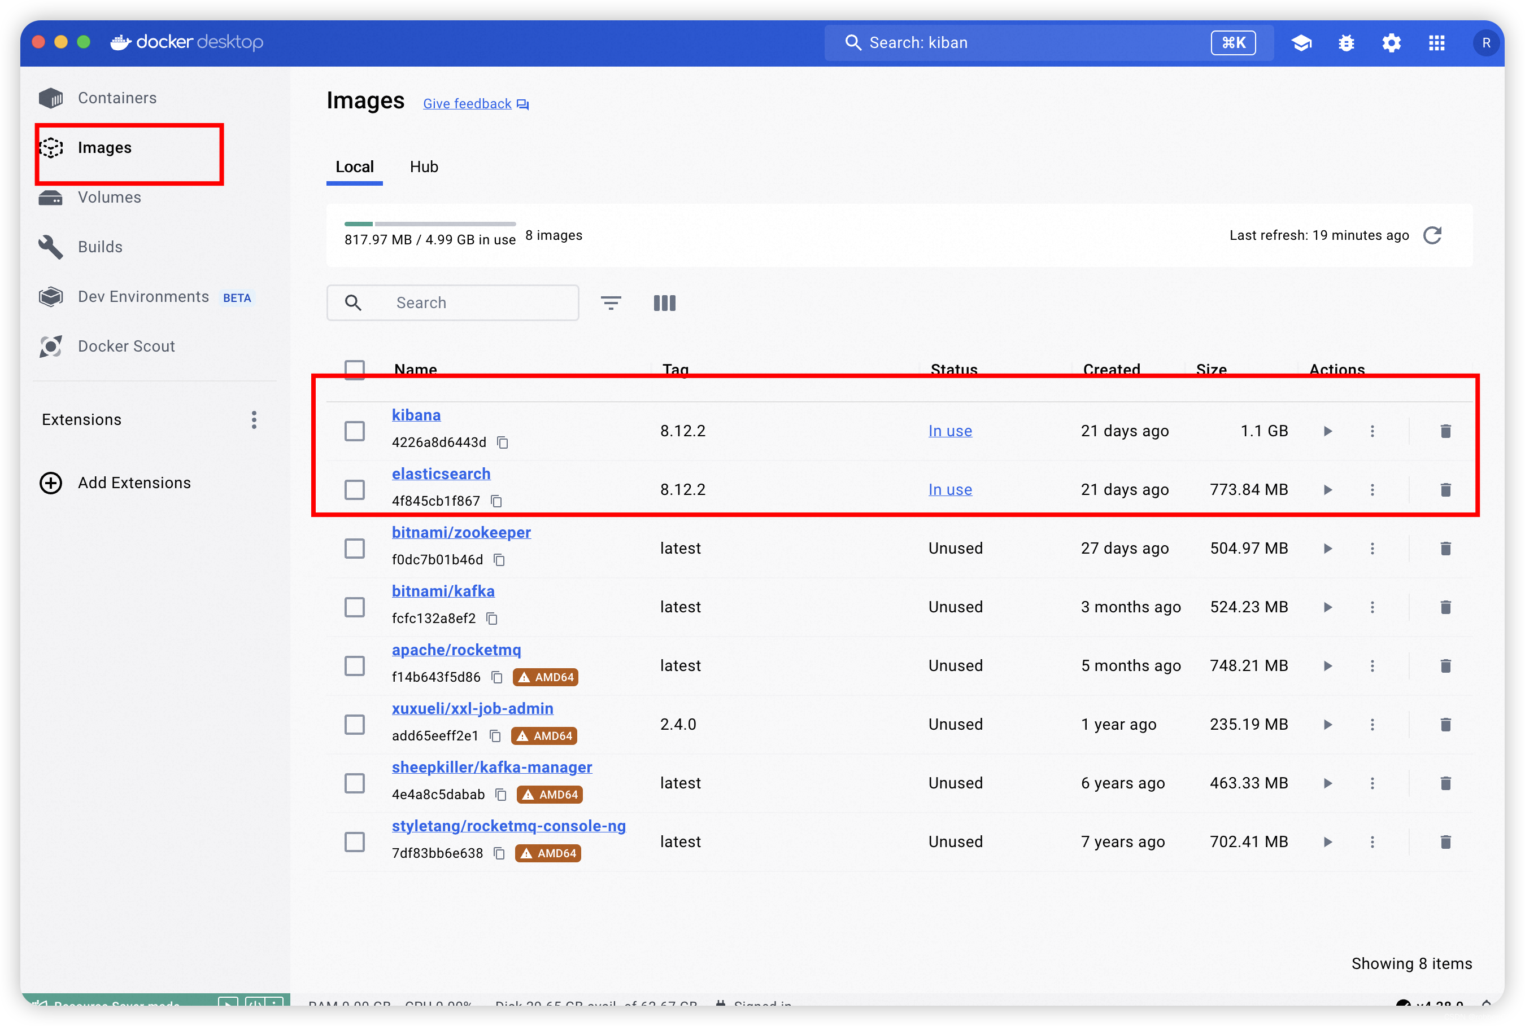Copy the elasticsearch image ID 4f845cb1f867
1525x1026 pixels.
click(496, 501)
